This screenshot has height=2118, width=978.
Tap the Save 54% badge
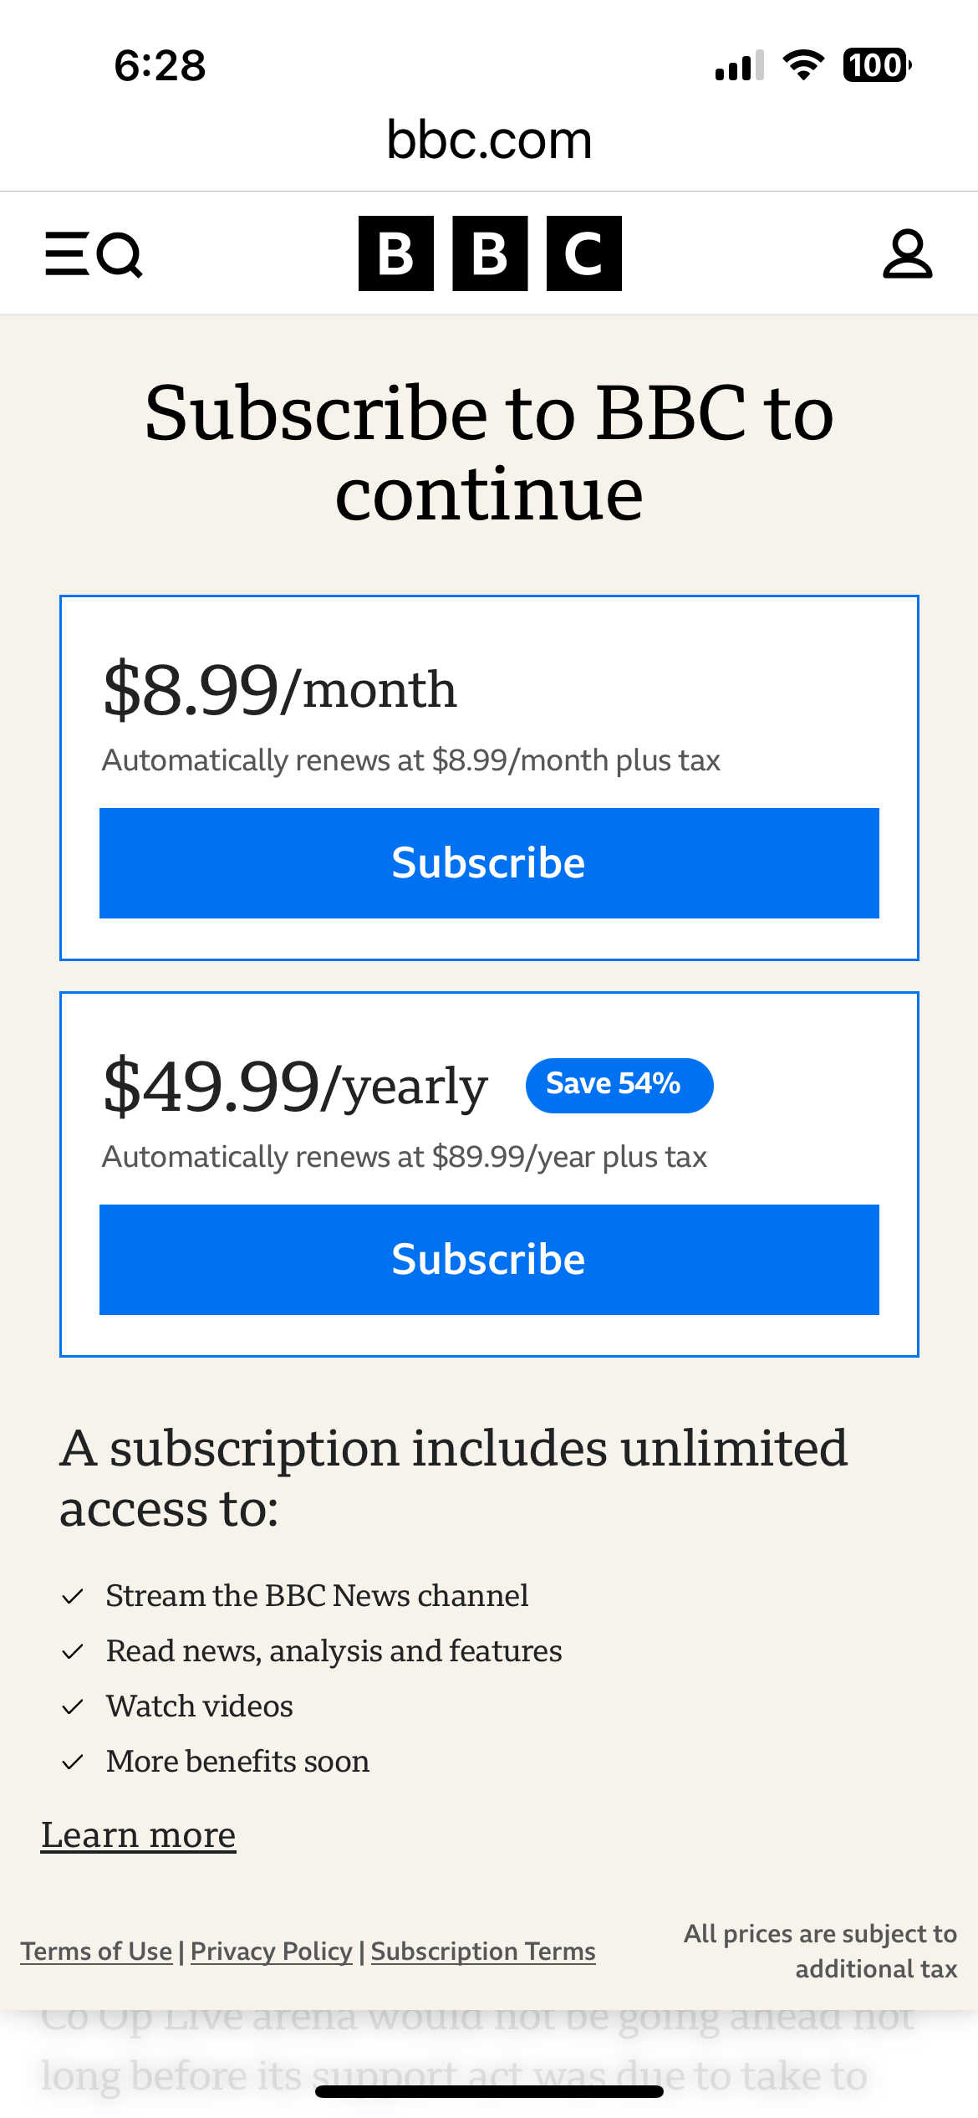tap(619, 1085)
